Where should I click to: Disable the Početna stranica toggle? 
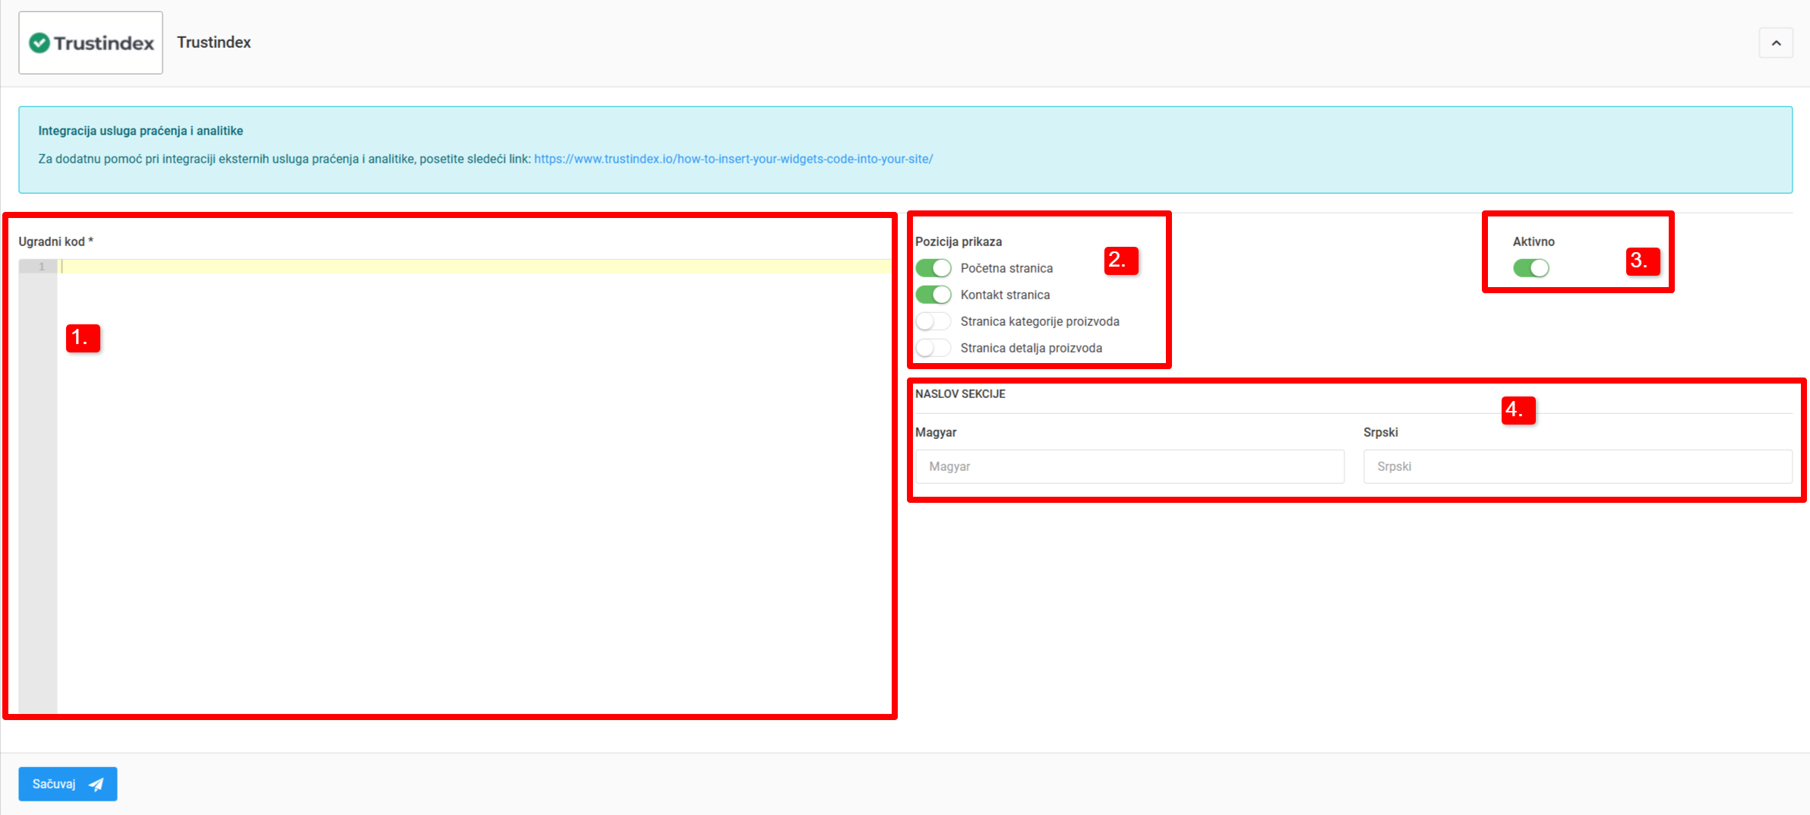(x=933, y=268)
